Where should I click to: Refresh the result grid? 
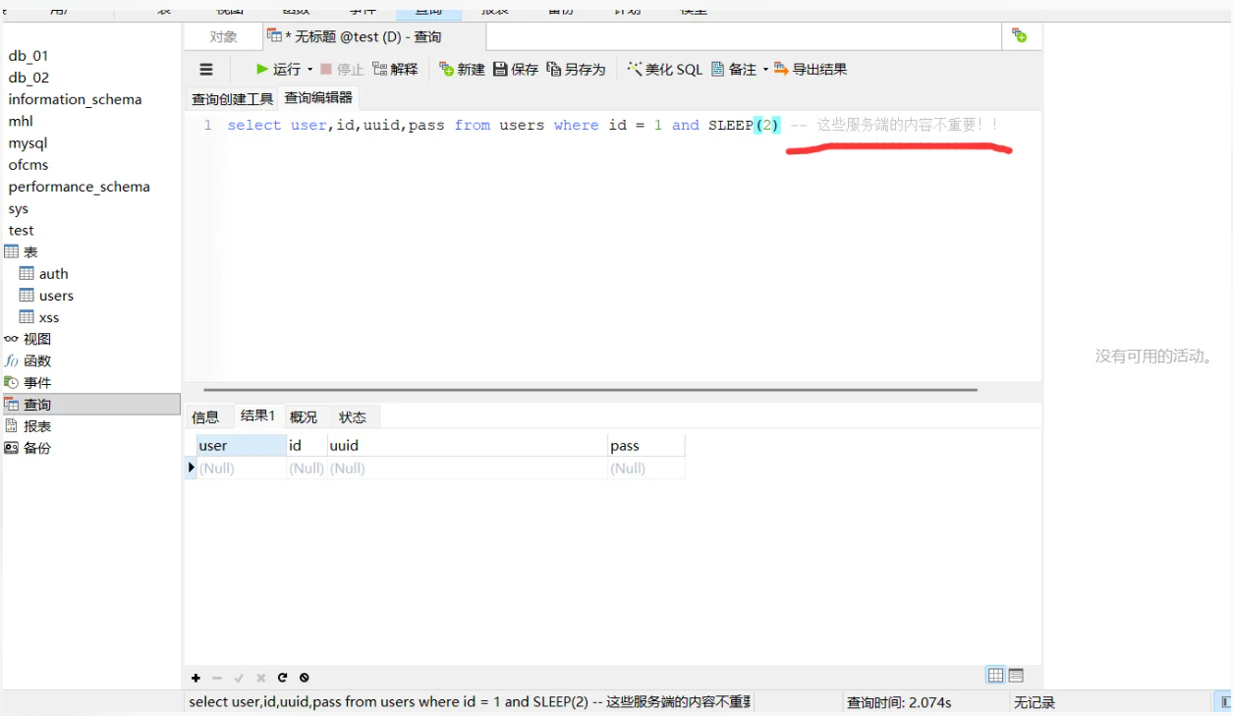282,678
